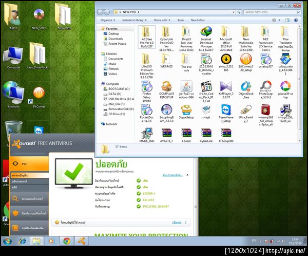Select the BitComet_0.70_setup file

[x=246, y=62]
